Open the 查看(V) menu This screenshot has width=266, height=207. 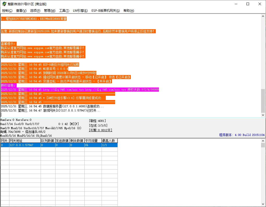[21, 11]
